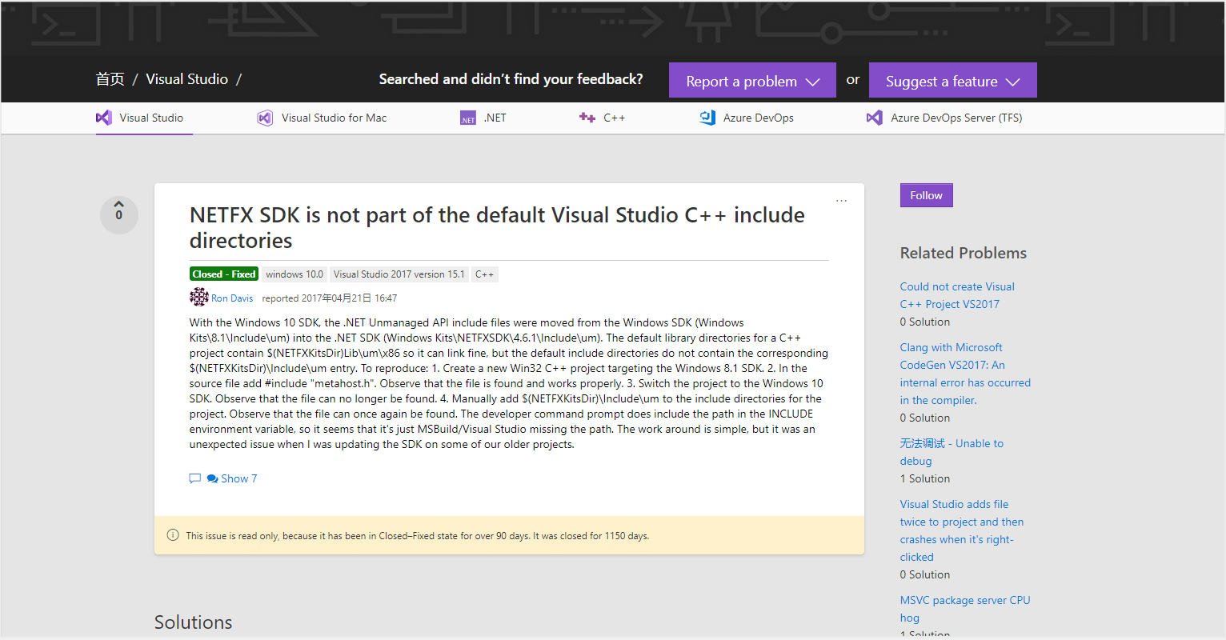The width and height of the screenshot is (1226, 640).
Task: Click the 0 Solution text under Could not create Visual
Action: (x=925, y=322)
